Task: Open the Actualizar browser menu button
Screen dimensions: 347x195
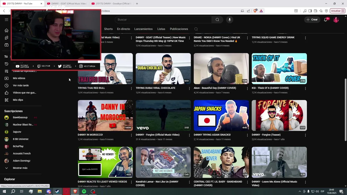Action: (x=338, y=11)
